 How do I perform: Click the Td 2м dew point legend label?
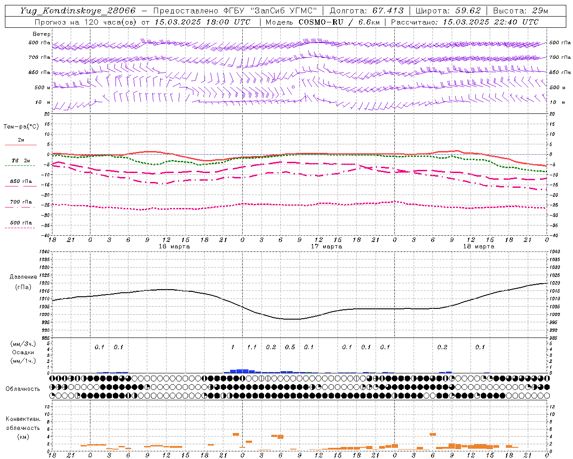(x=21, y=160)
